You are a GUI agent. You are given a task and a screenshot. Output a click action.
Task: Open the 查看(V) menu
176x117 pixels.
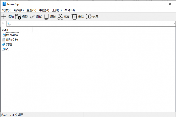pos(31,10)
